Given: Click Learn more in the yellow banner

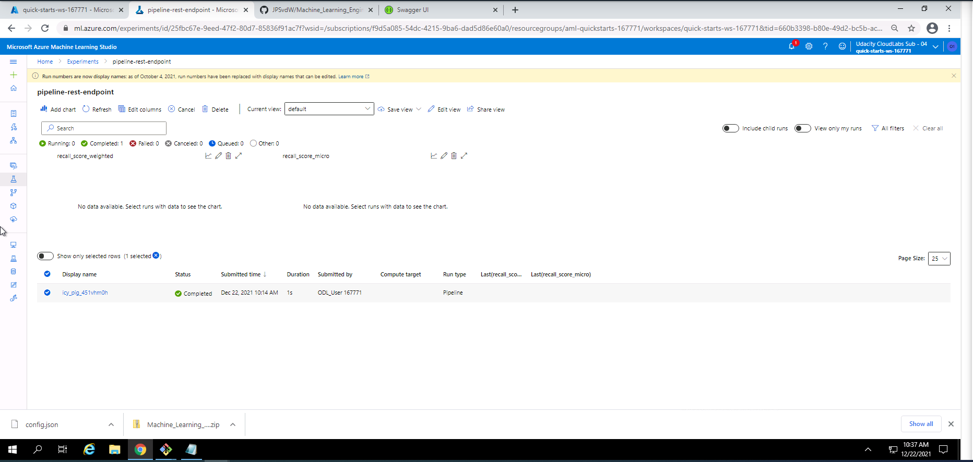Looking at the screenshot, I should tap(353, 77).
